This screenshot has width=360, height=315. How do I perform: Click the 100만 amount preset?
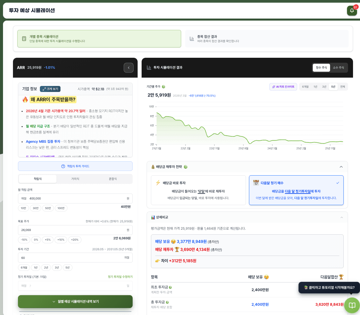click(61, 208)
